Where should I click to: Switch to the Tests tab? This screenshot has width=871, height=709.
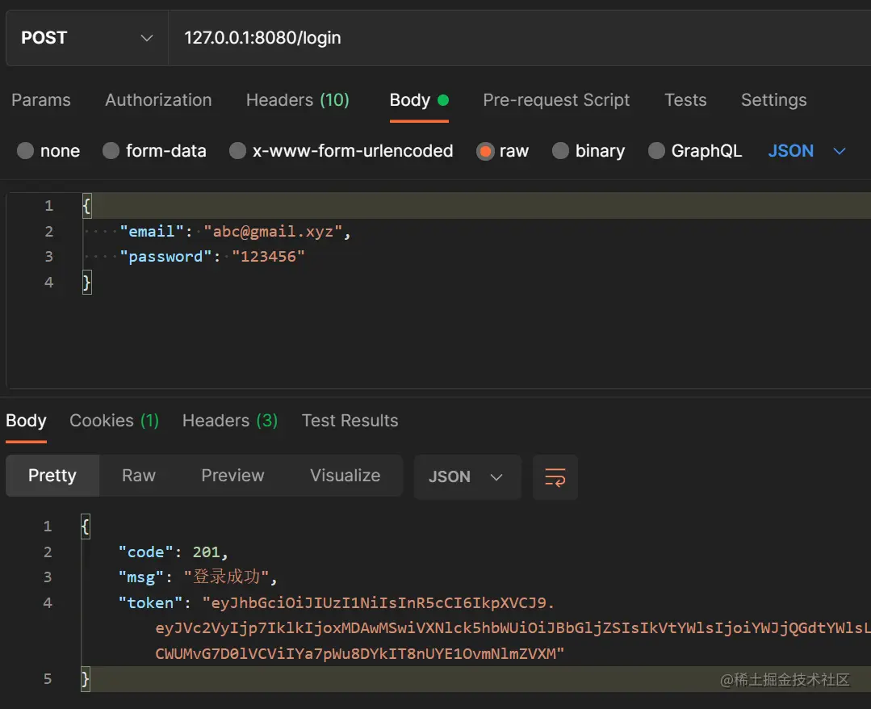pos(685,100)
